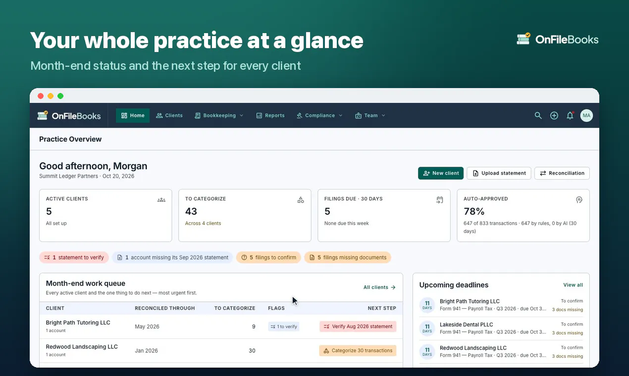This screenshot has width=629, height=376.
Task: Go to the Home tab
Action: (x=133, y=116)
